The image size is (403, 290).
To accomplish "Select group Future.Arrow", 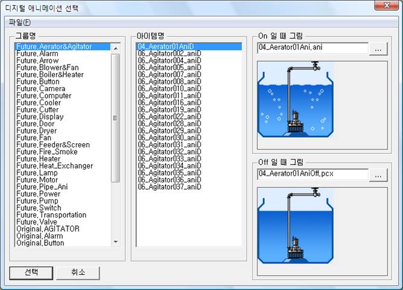I will (x=63, y=60).
